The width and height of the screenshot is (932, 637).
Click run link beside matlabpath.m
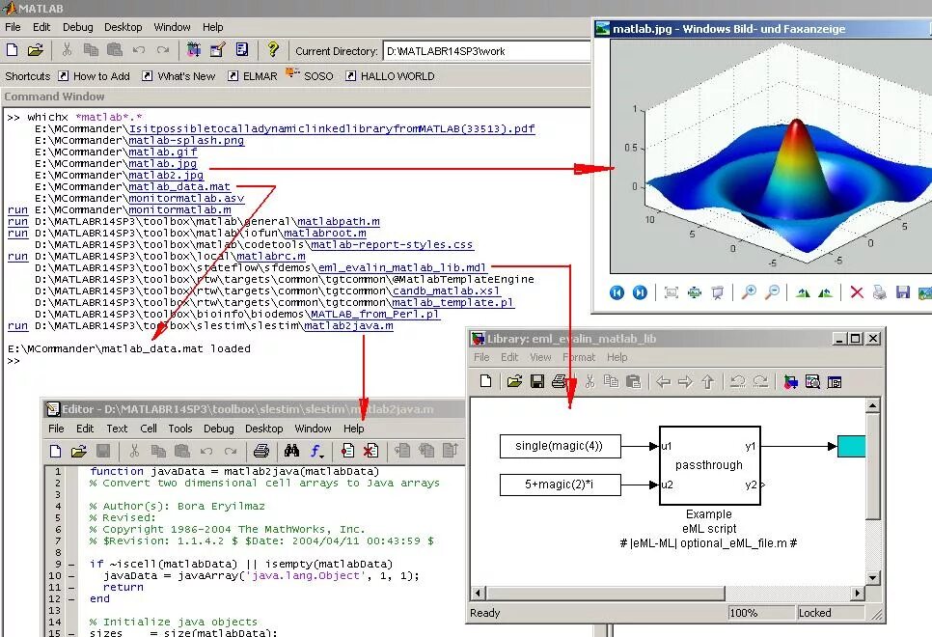coord(17,221)
